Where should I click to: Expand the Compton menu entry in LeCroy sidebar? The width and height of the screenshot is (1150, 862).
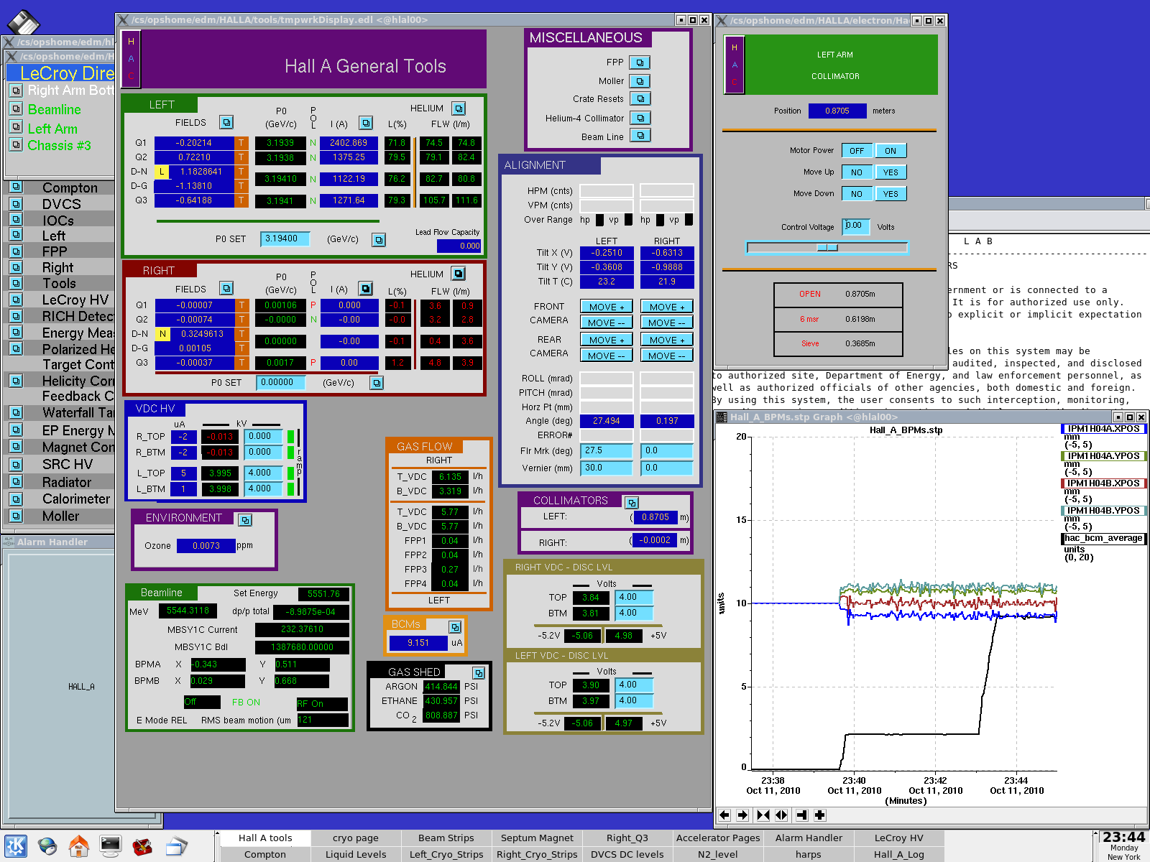pyautogui.click(x=16, y=187)
